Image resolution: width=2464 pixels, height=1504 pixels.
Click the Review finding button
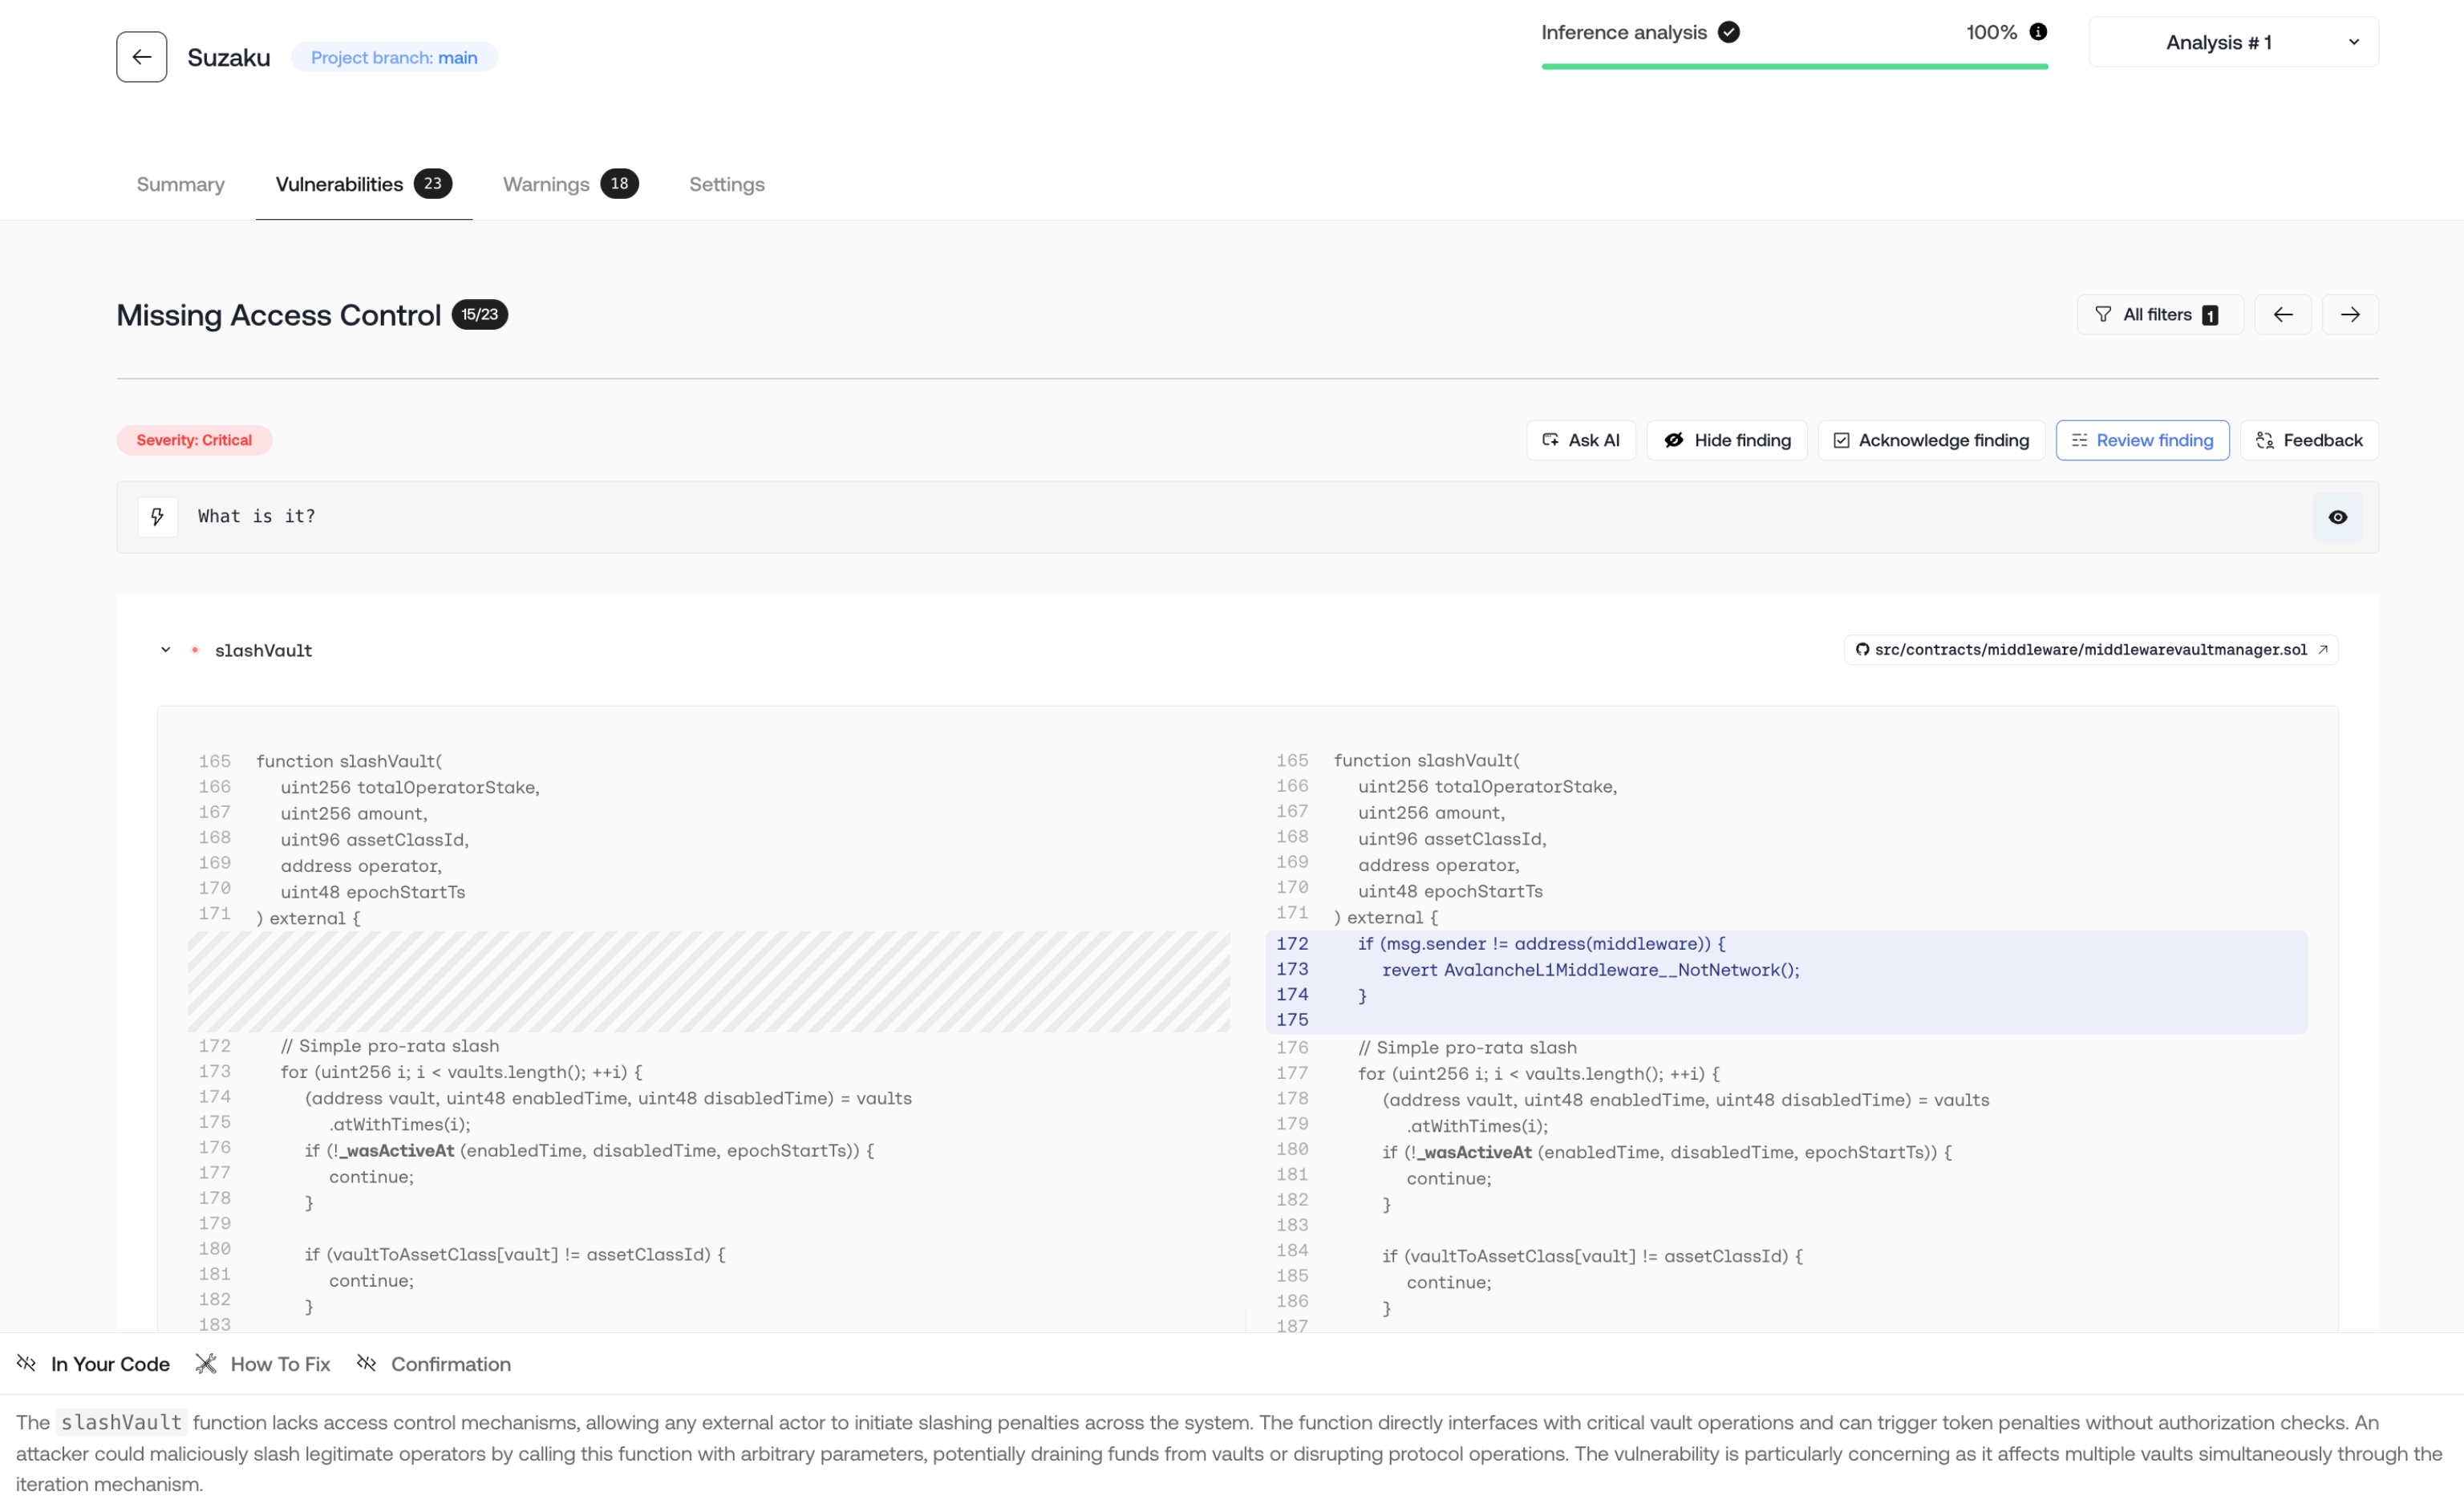coord(2141,441)
